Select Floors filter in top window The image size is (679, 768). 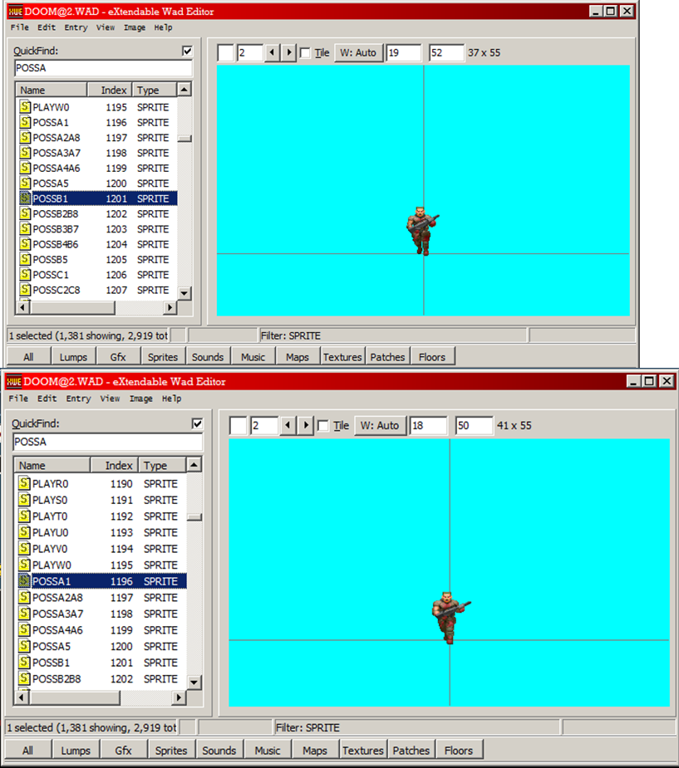point(432,356)
